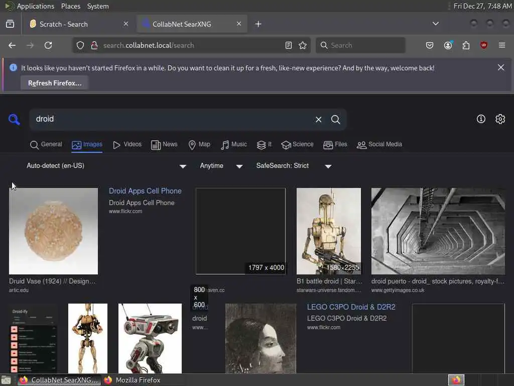Open the Pocket save icon
The image size is (514, 386).
click(430, 45)
